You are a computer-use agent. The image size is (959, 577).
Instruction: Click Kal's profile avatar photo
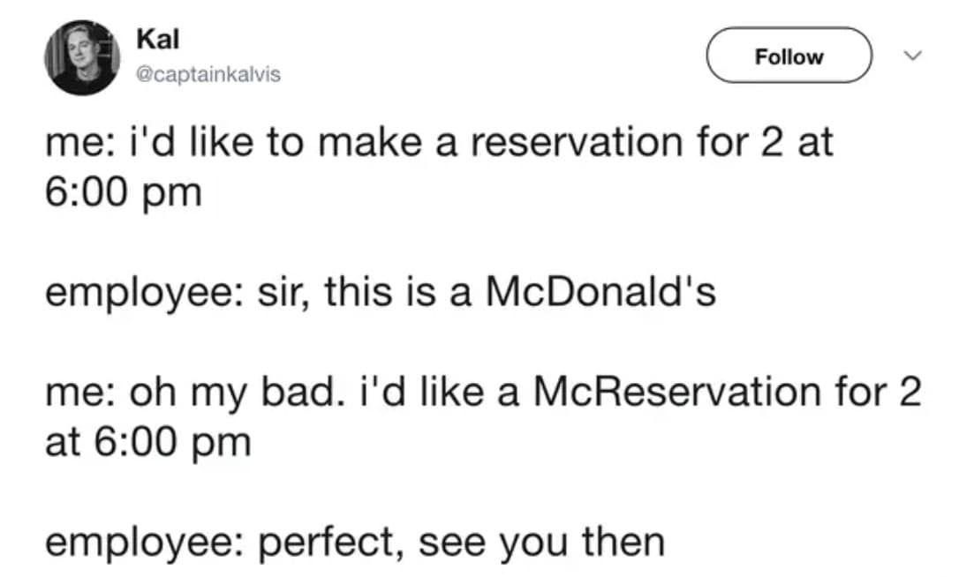(x=83, y=57)
